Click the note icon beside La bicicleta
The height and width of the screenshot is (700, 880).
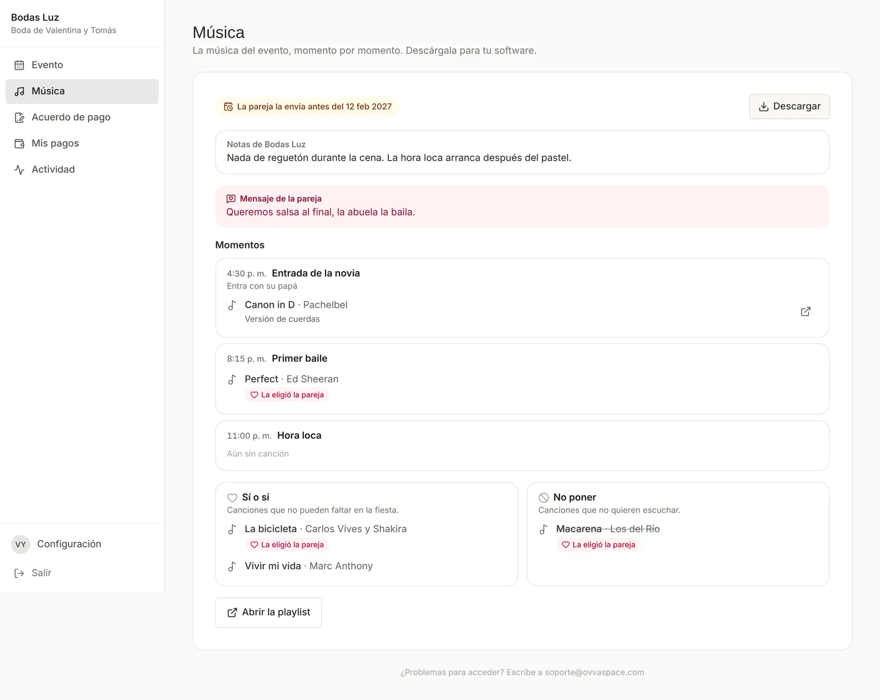click(x=232, y=530)
